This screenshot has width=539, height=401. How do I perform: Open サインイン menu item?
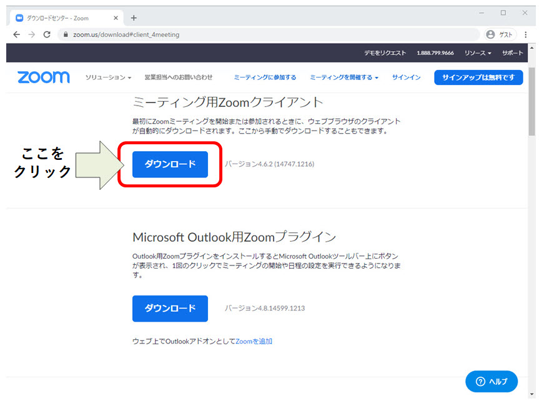pos(407,77)
